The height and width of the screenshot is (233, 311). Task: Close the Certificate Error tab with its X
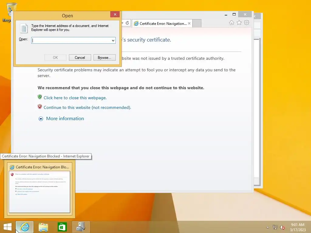coord(189,23)
